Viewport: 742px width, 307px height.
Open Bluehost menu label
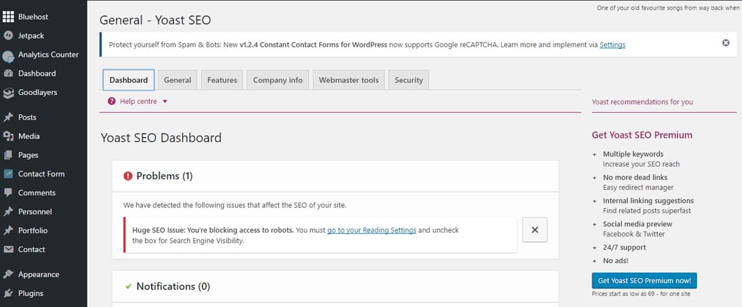click(x=33, y=17)
